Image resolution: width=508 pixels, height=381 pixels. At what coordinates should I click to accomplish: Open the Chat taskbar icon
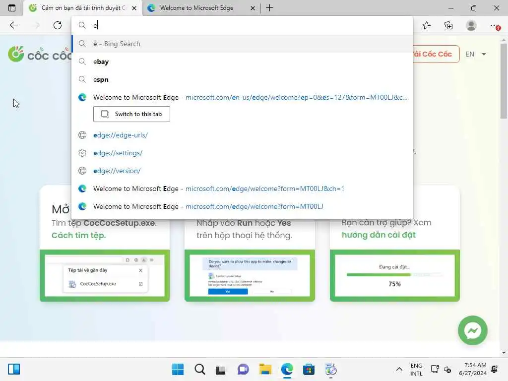click(x=243, y=369)
